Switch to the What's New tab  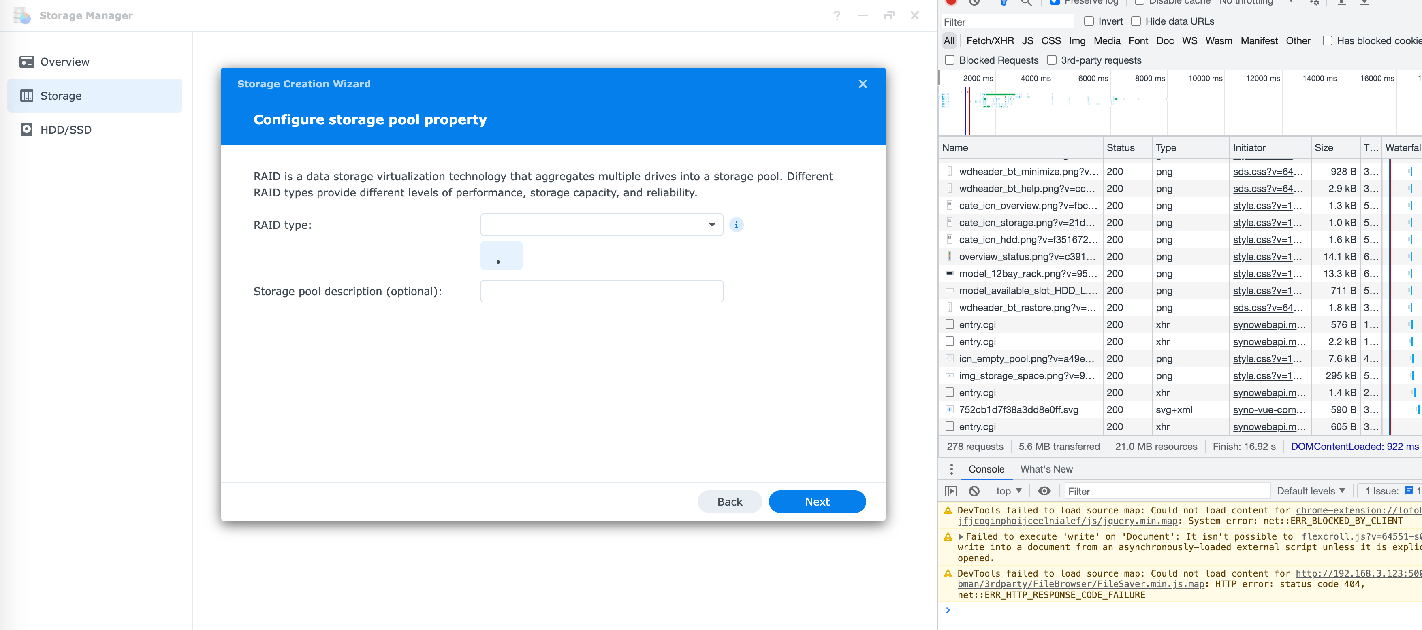[1046, 469]
